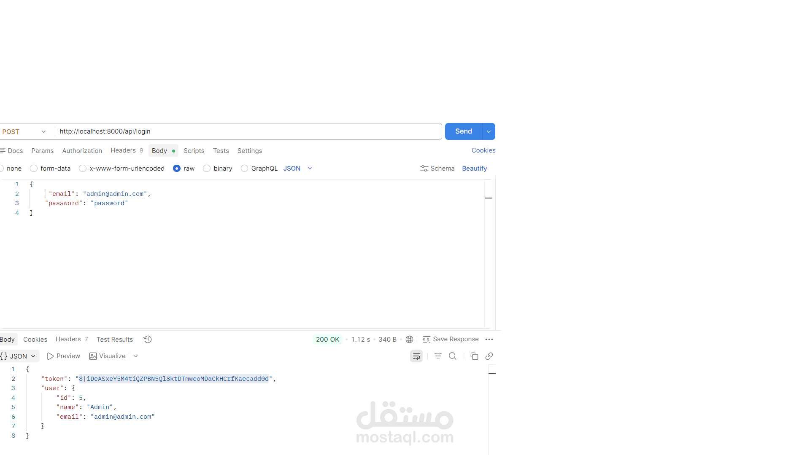Click the response history clock icon

pyautogui.click(x=148, y=340)
